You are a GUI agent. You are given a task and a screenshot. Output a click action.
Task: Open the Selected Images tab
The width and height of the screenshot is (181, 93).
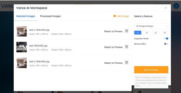coord(26,16)
